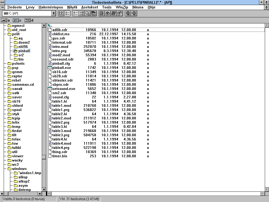Click the pinball.cfg document icon

[50, 64]
